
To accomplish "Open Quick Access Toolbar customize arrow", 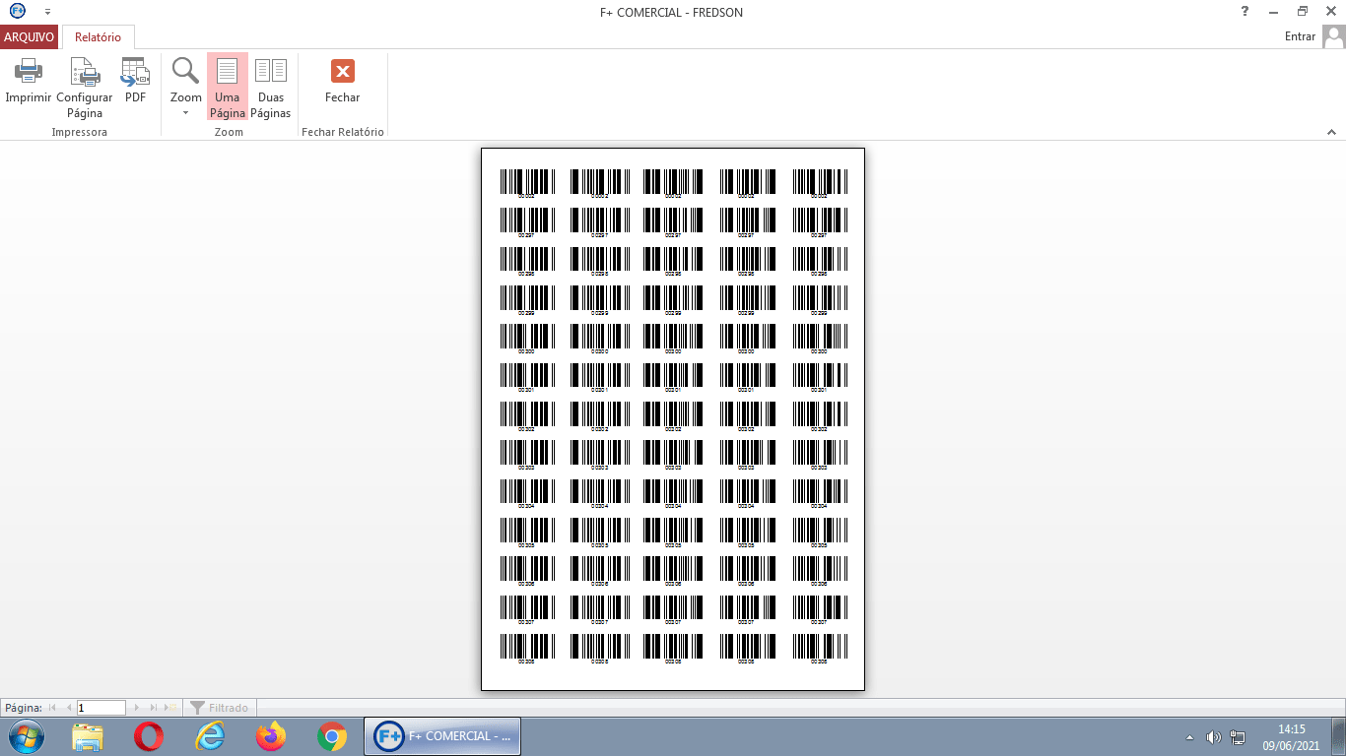I will pyautogui.click(x=47, y=13).
